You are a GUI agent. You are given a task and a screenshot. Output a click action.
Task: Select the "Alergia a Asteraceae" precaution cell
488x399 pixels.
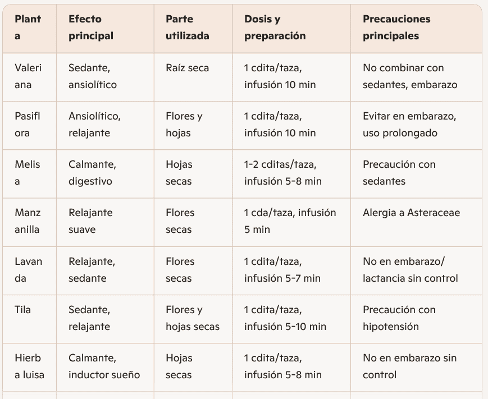(x=411, y=213)
